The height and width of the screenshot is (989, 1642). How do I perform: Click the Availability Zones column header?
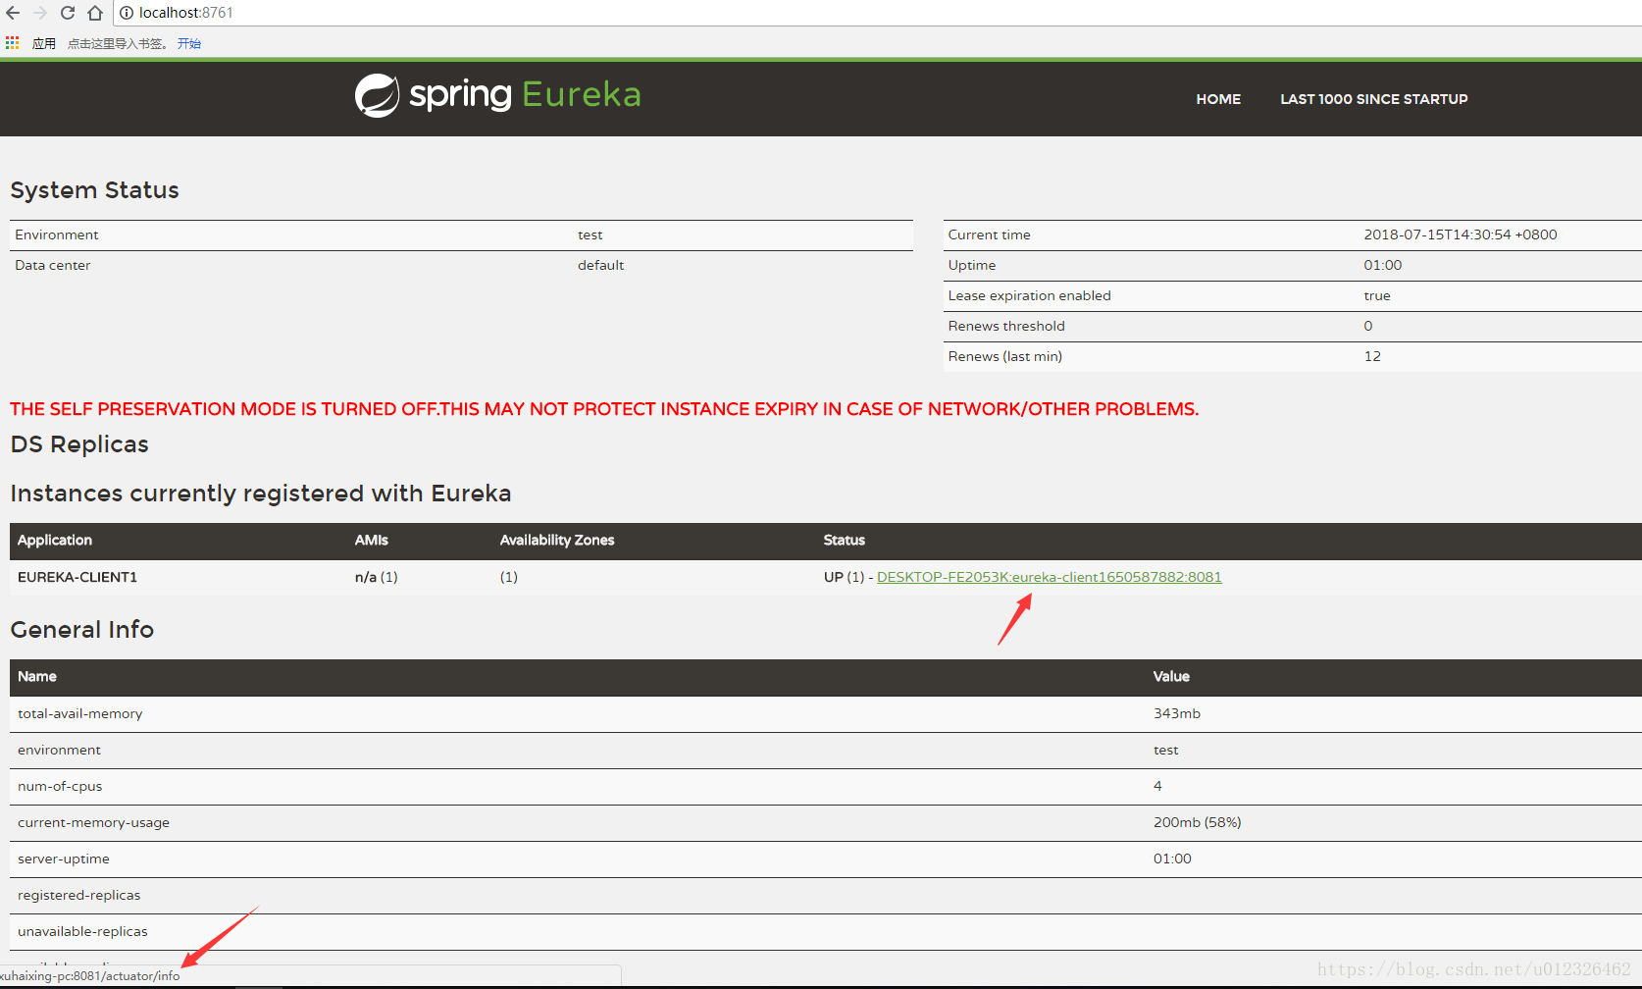pyautogui.click(x=557, y=541)
